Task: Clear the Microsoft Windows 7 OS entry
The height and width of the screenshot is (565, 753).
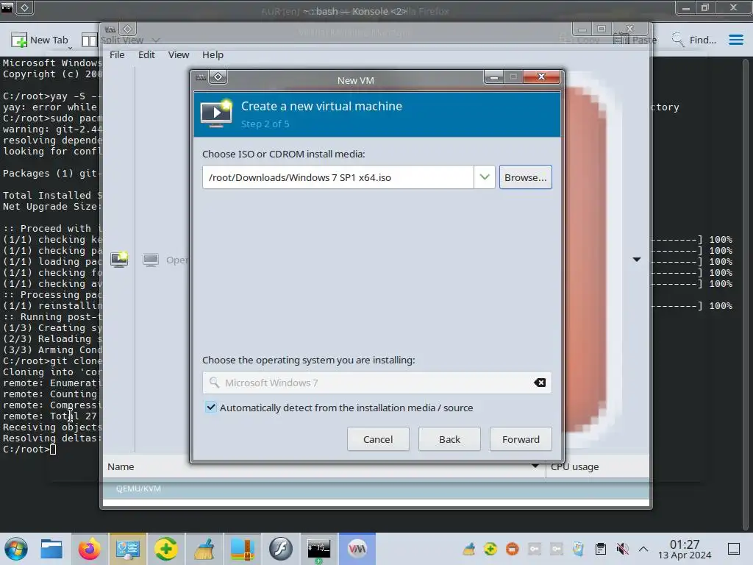Action: tap(540, 383)
